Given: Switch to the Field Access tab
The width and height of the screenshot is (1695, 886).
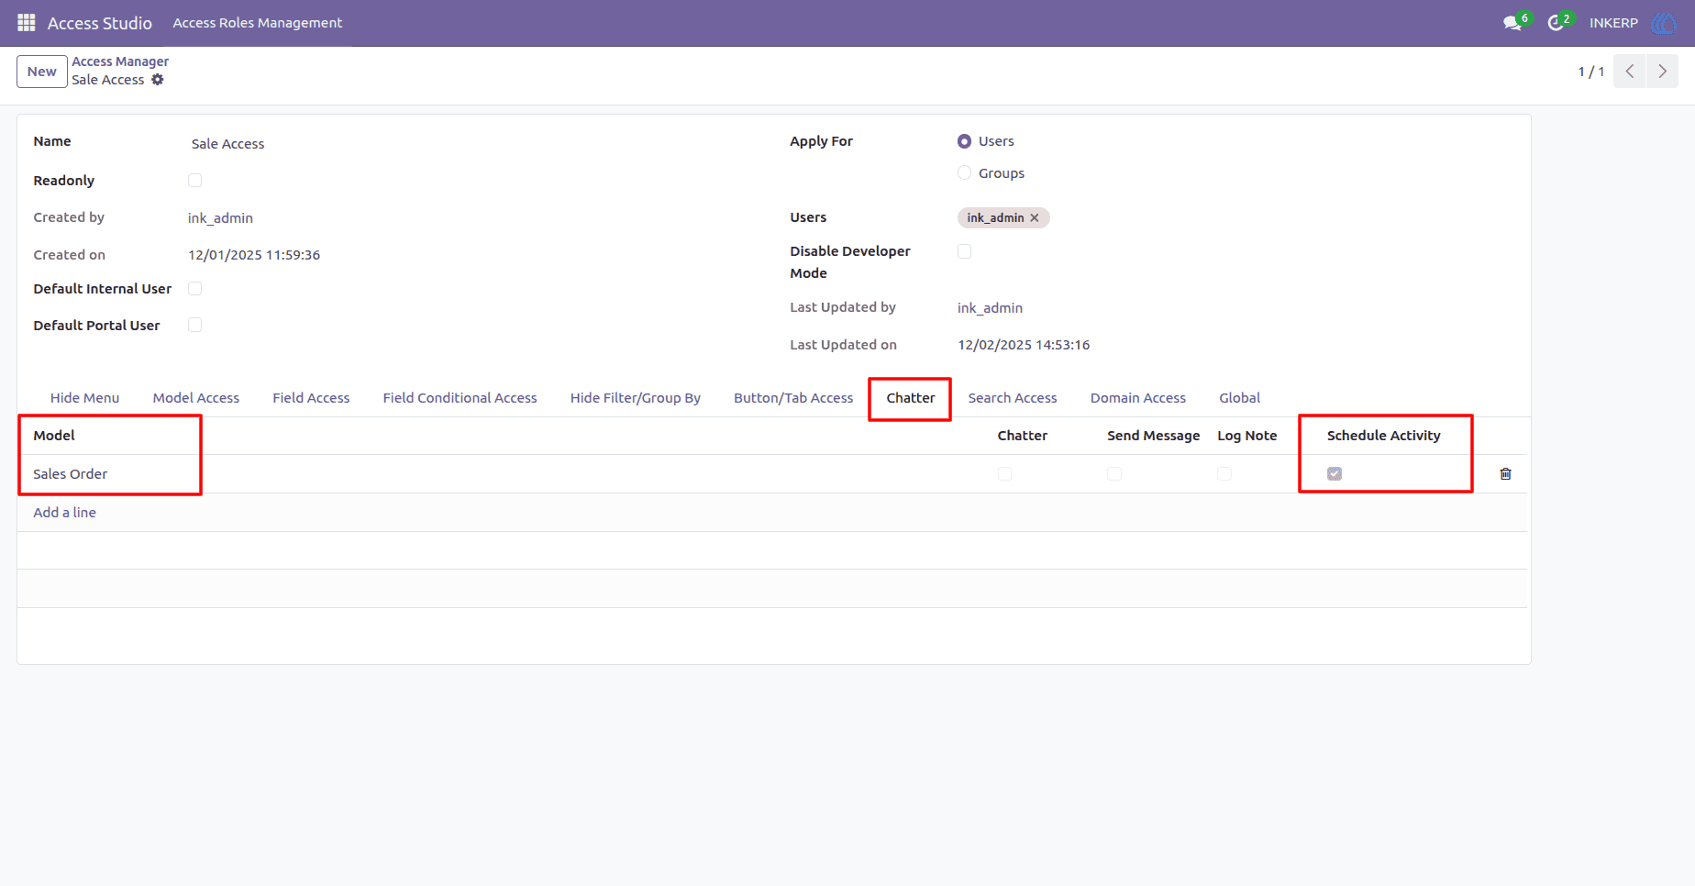Looking at the screenshot, I should coord(311,398).
